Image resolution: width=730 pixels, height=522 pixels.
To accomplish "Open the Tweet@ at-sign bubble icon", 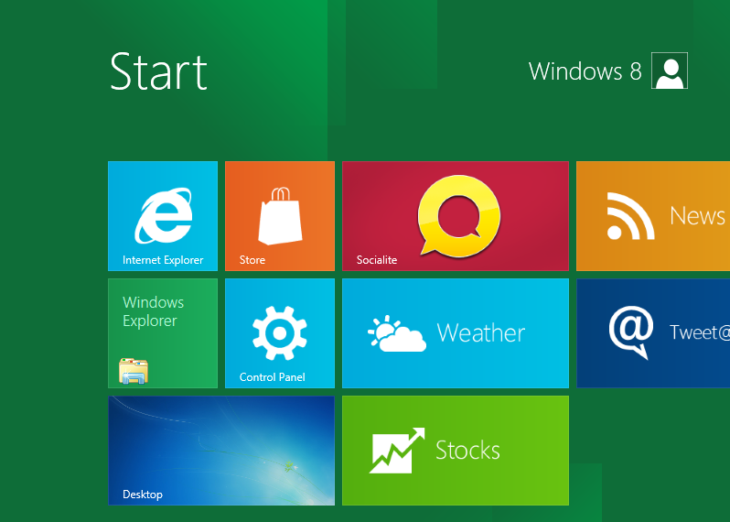I will pos(631,332).
